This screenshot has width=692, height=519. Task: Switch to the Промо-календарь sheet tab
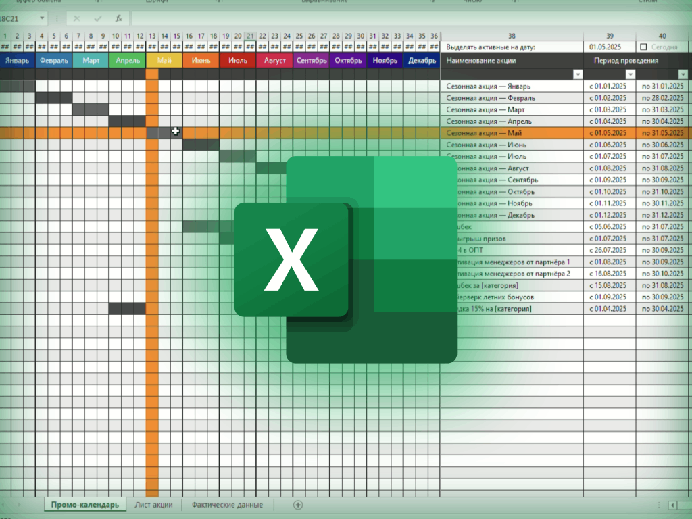[x=84, y=505]
